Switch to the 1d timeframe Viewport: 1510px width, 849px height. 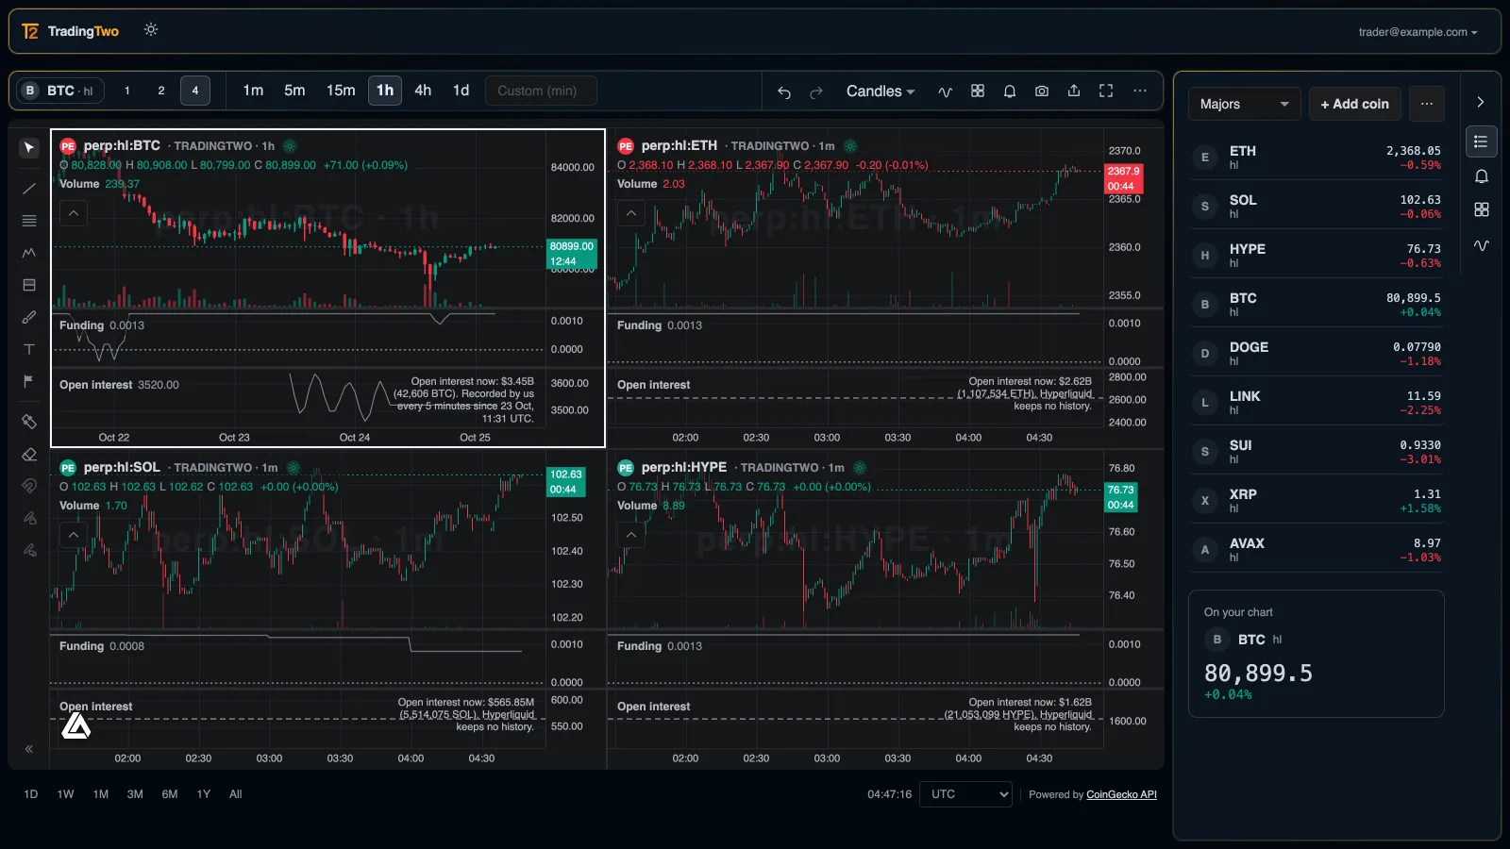tap(461, 91)
